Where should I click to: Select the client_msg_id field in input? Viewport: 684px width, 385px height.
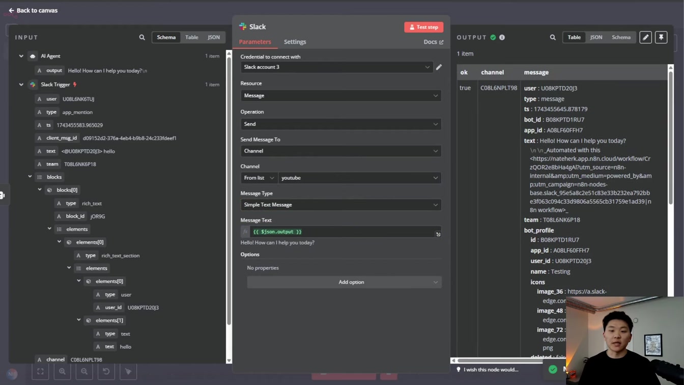pos(58,138)
